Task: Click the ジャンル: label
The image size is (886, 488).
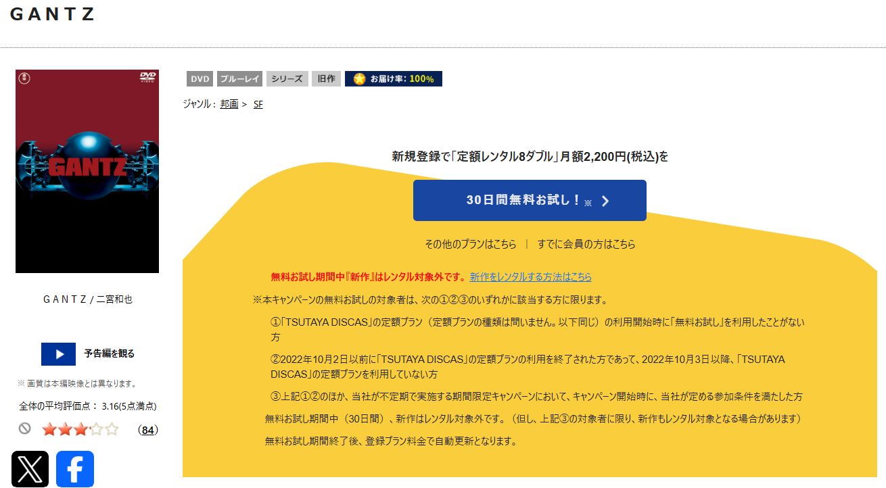Action: click(200, 104)
